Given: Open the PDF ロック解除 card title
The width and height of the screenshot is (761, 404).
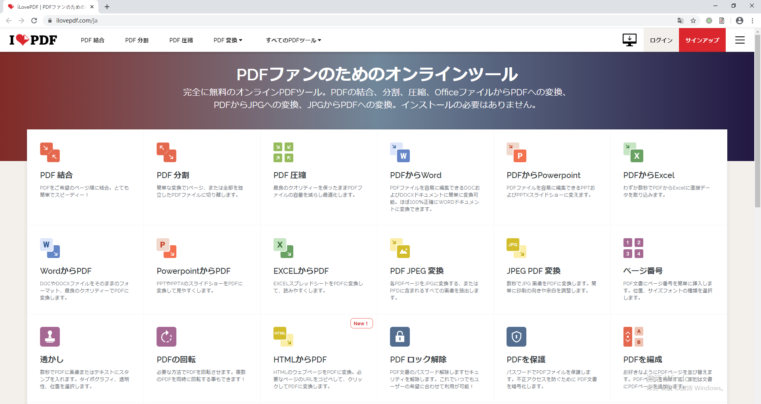Looking at the screenshot, I should [x=418, y=360].
